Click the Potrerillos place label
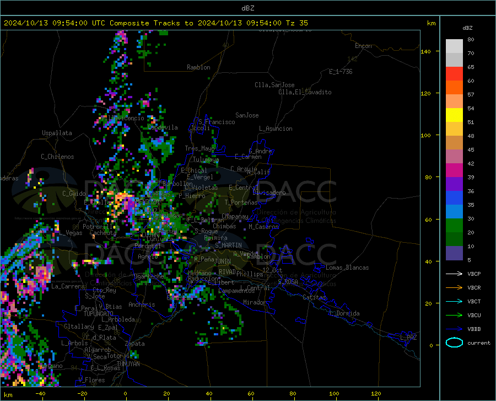This screenshot has height=401, width=496. pyautogui.click(x=101, y=227)
